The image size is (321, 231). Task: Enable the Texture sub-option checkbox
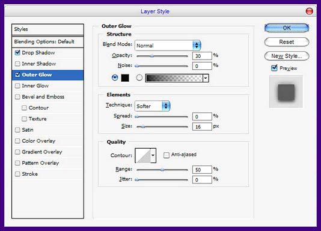click(x=24, y=119)
